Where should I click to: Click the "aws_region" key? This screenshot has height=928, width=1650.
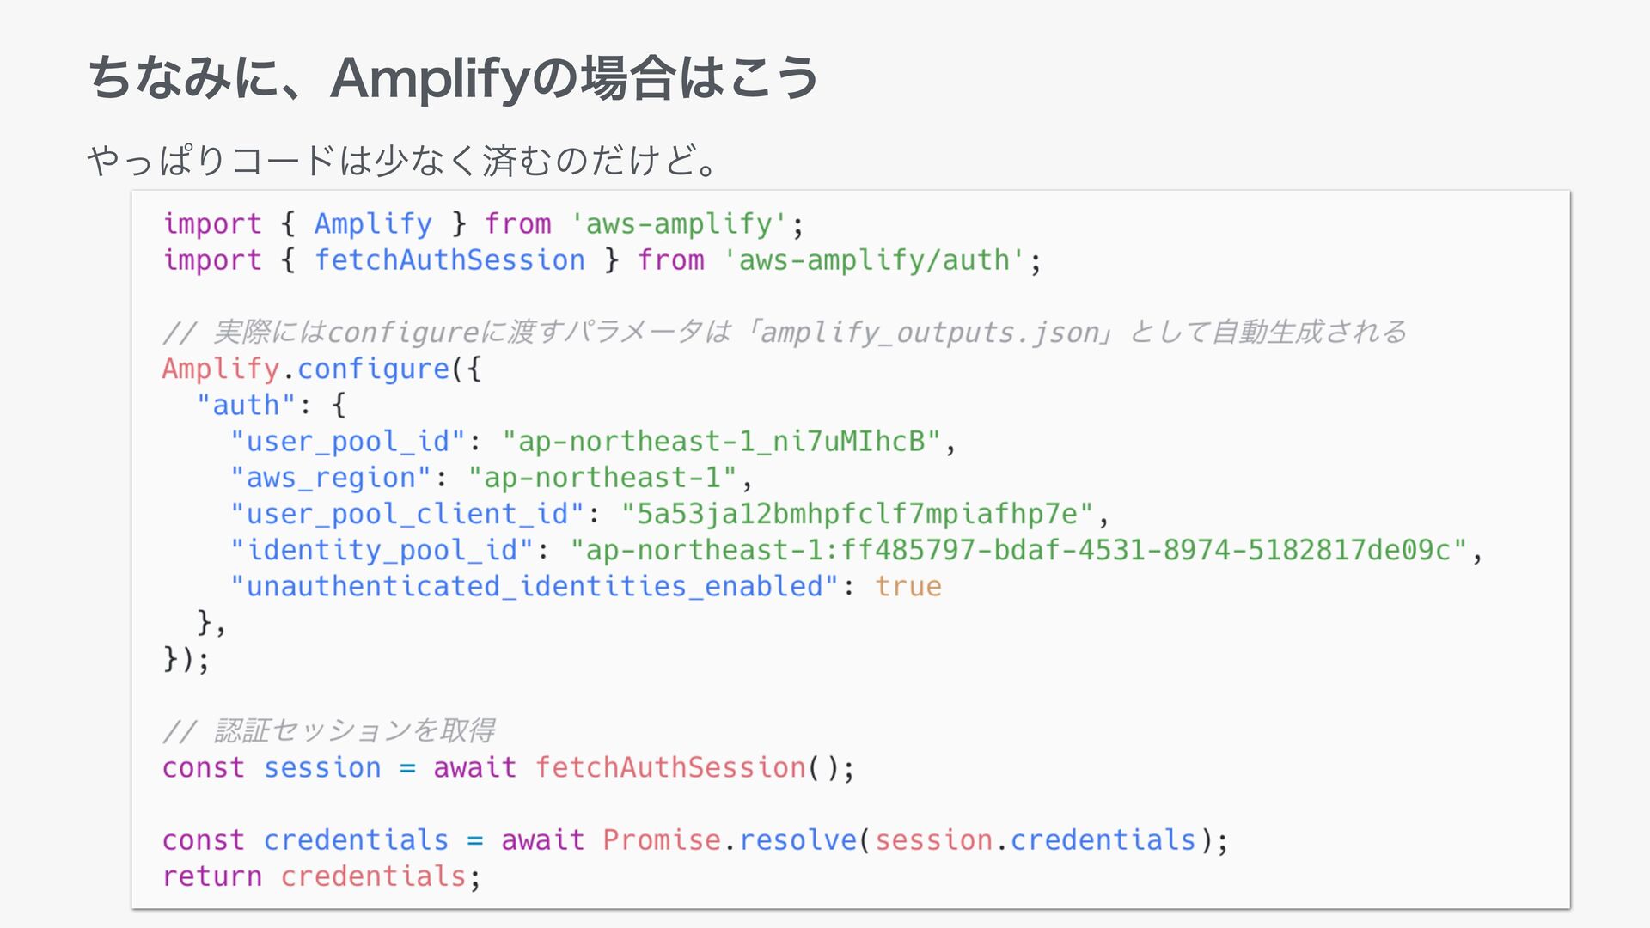(330, 478)
